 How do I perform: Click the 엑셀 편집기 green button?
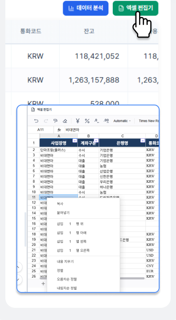coord(136,8)
